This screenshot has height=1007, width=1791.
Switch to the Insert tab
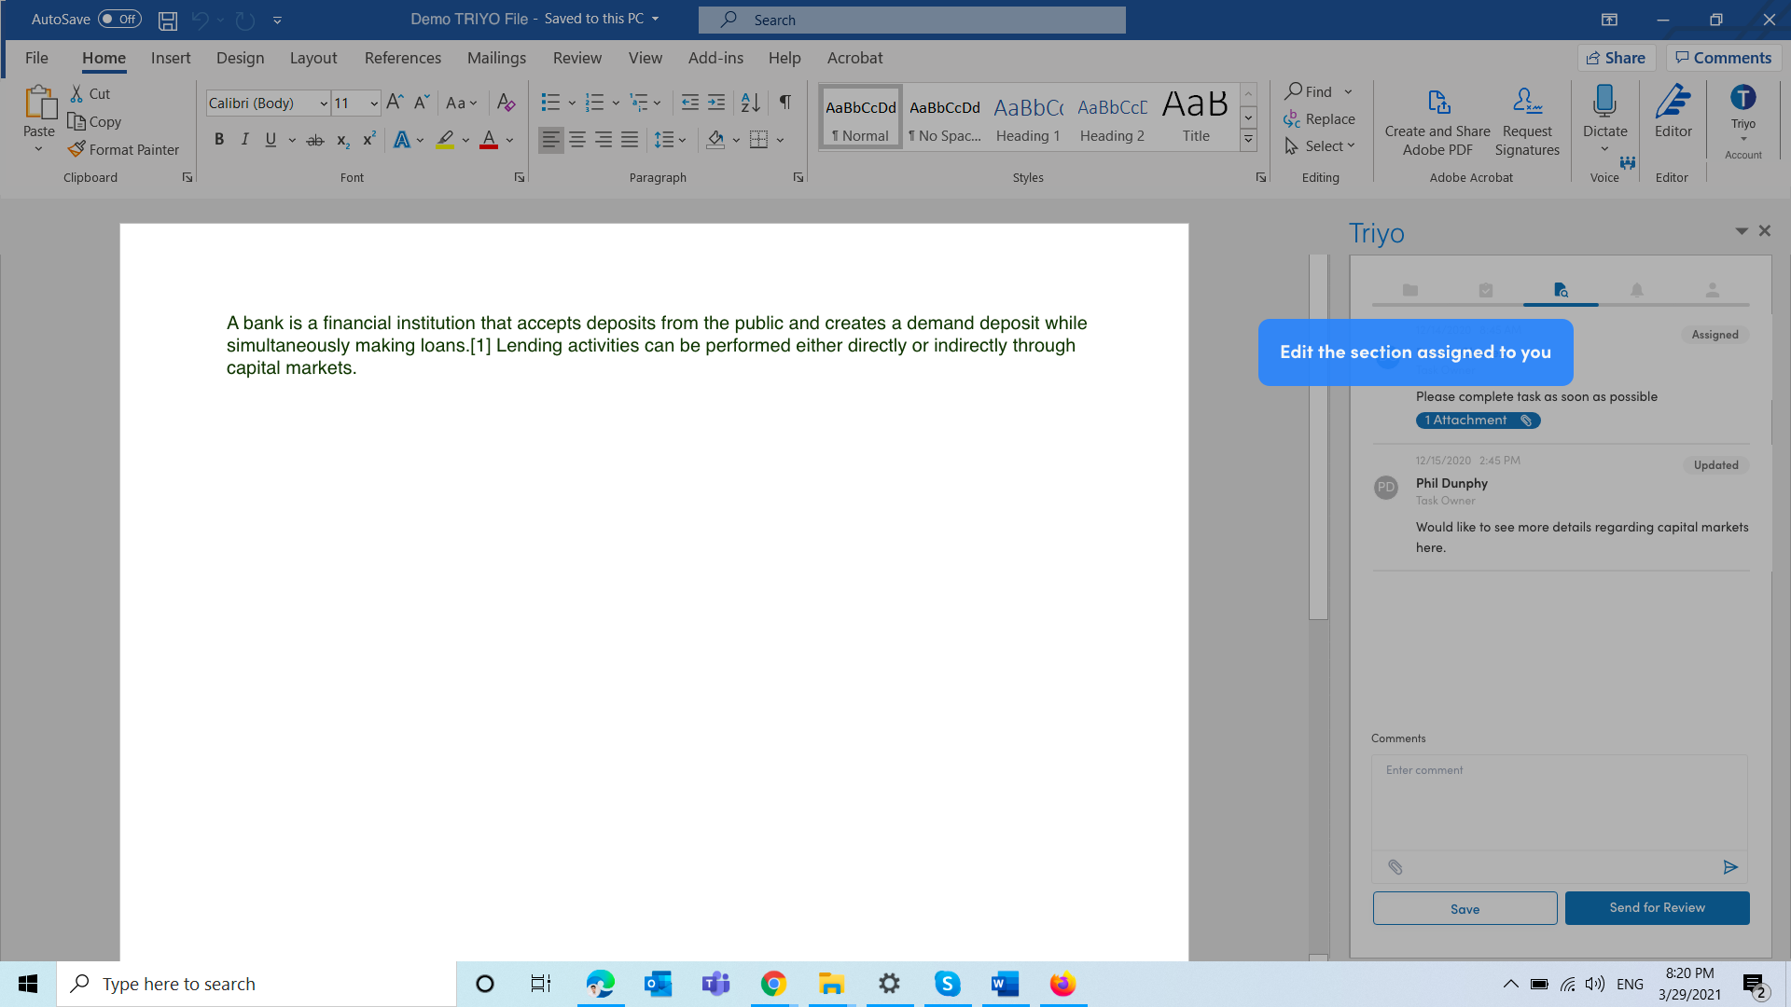(x=171, y=58)
